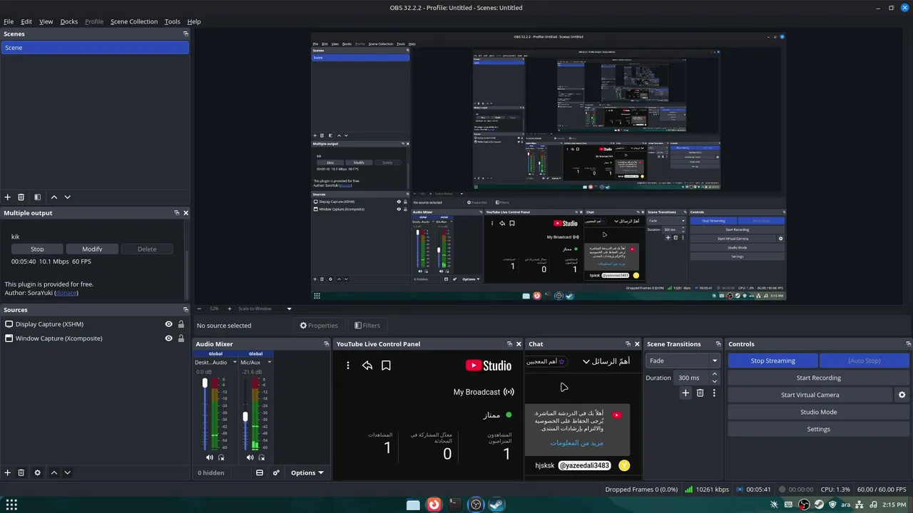Open the Scene Collection menu

134,21
